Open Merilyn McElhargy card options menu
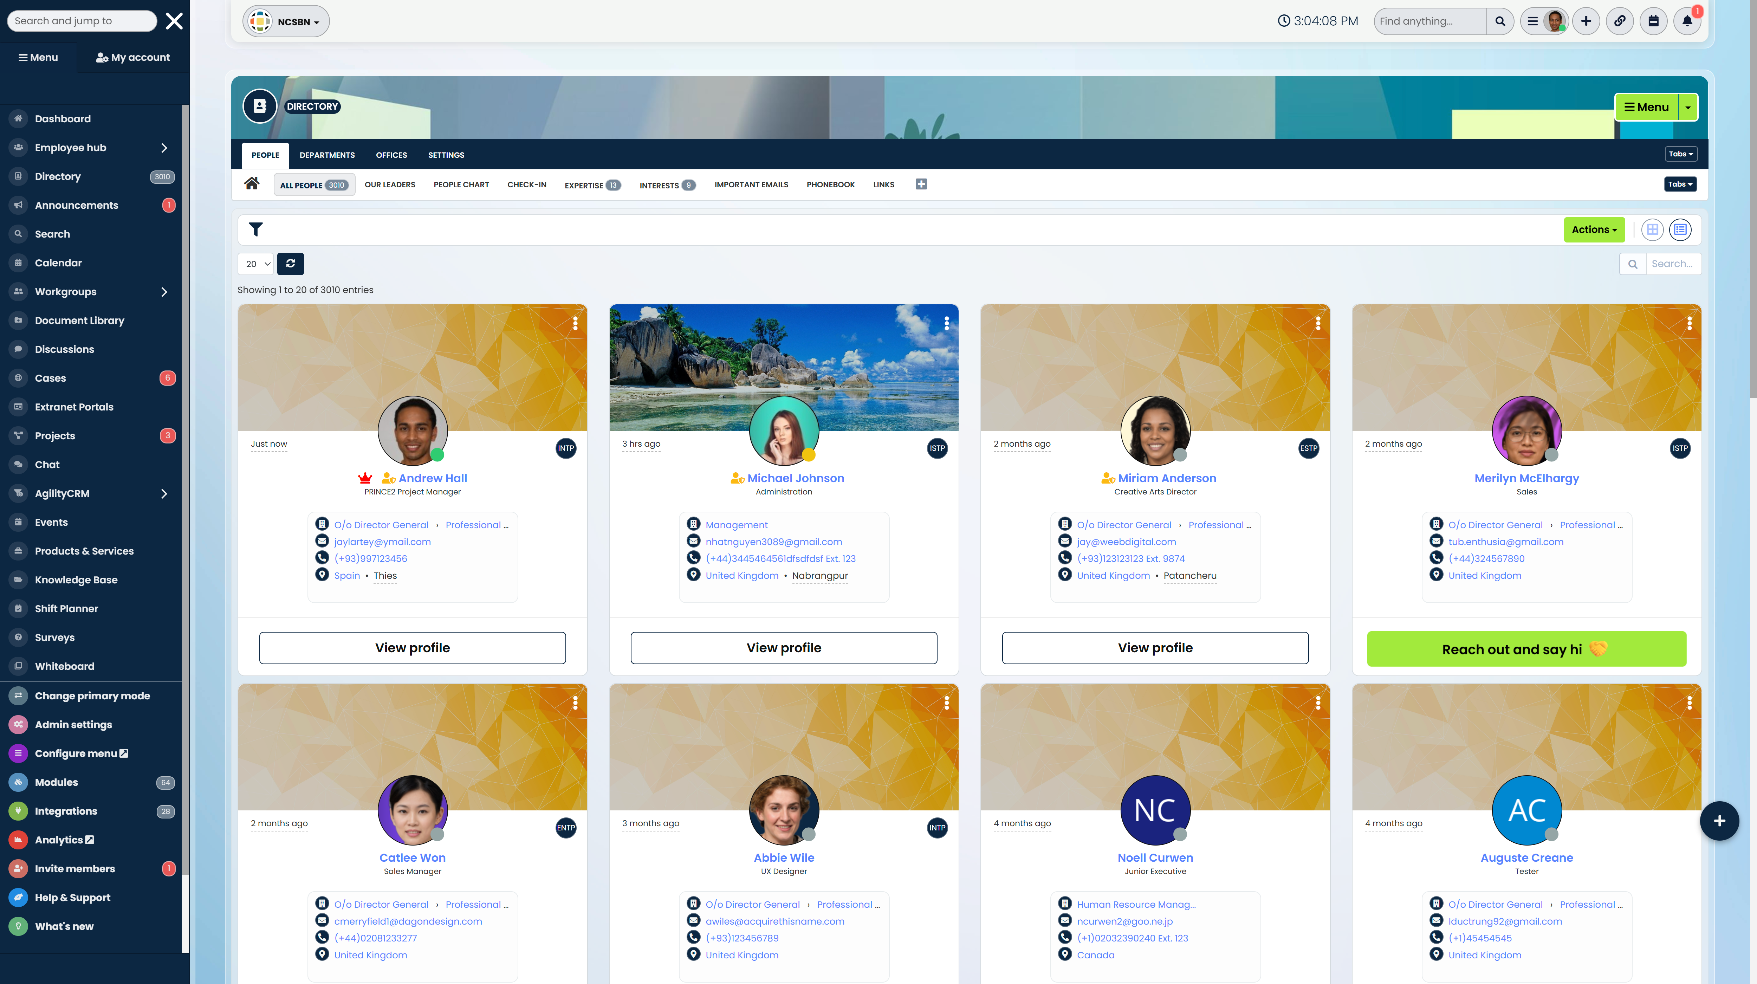 pyautogui.click(x=1689, y=323)
